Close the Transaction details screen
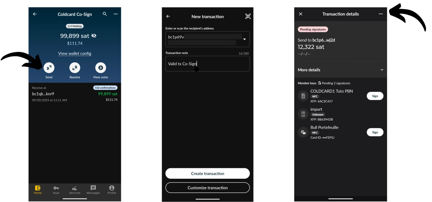This screenshot has height=202, width=432. (x=300, y=14)
